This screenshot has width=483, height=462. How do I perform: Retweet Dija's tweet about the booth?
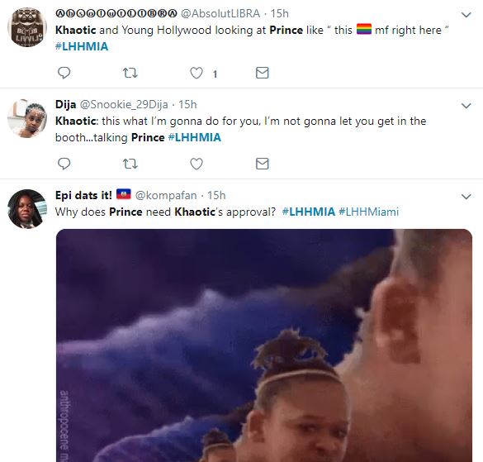(x=130, y=164)
